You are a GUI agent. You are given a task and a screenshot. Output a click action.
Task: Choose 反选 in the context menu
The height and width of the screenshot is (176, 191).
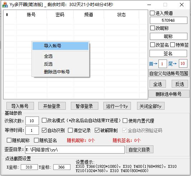click(60, 64)
